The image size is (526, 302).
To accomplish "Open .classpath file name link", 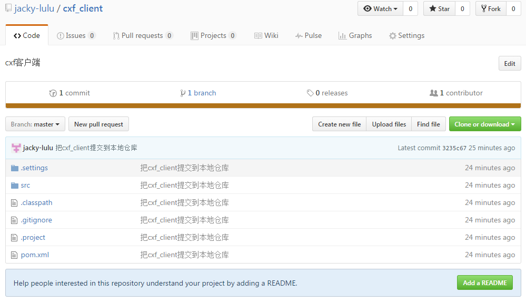I will tap(36, 203).
